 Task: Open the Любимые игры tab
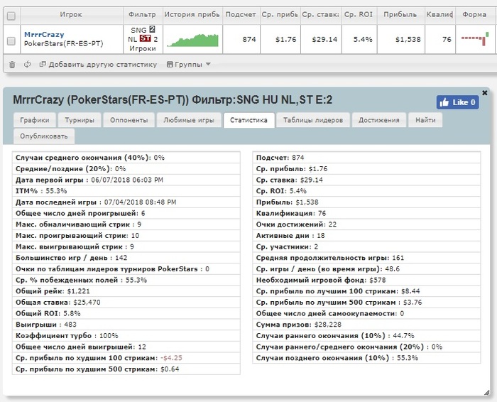pyautogui.click(x=189, y=120)
